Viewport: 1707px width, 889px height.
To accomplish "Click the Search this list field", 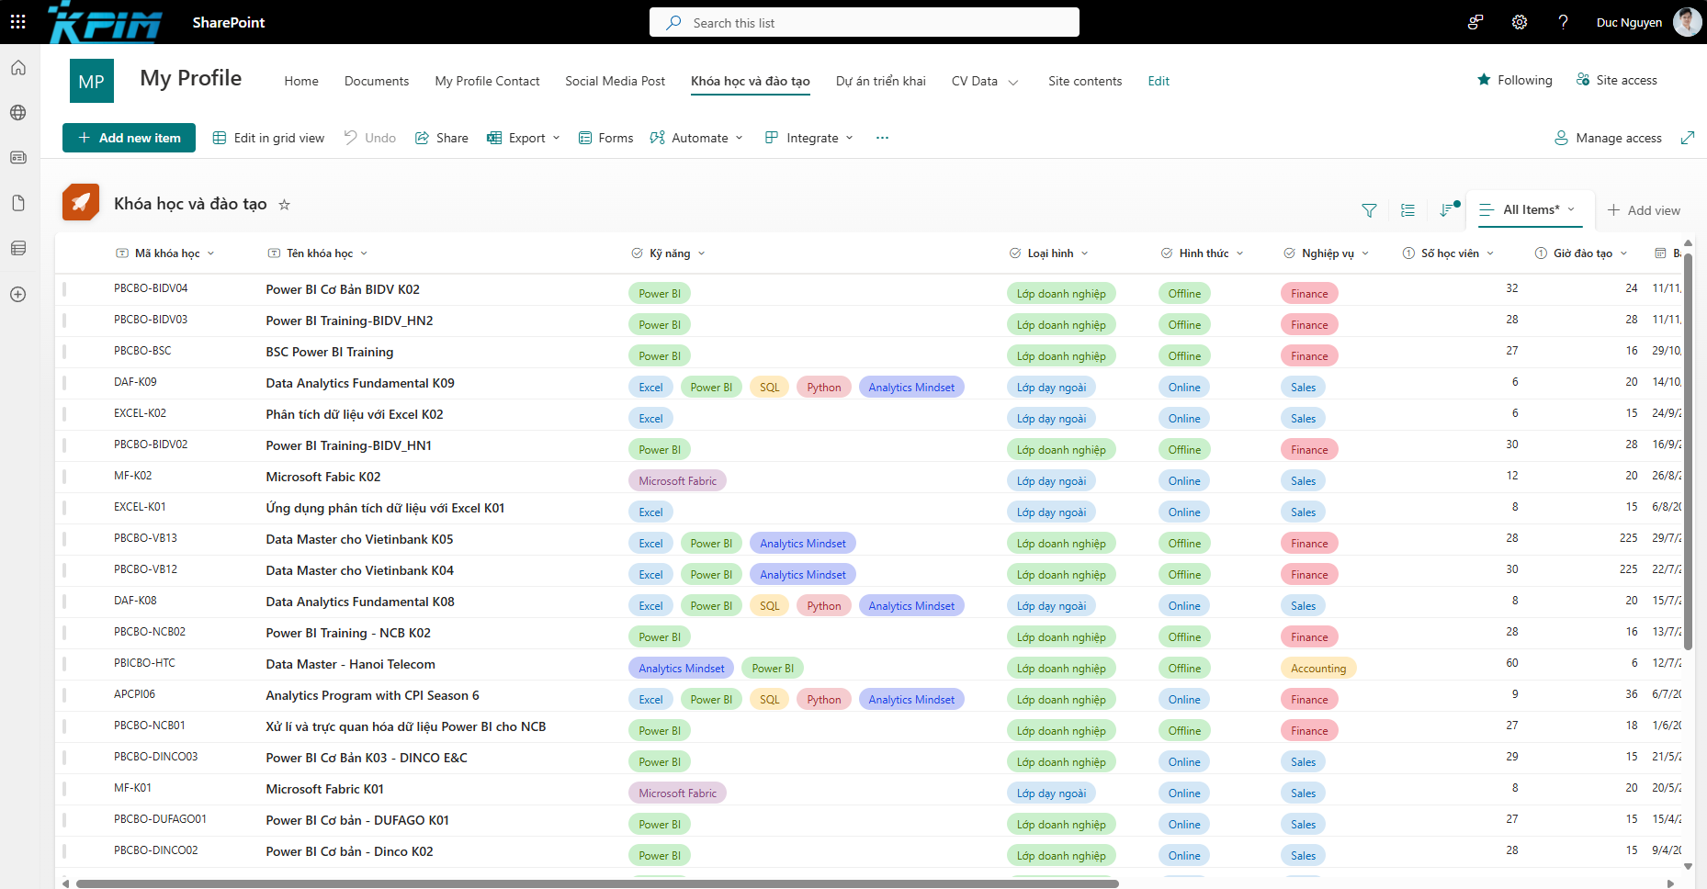I will coord(865,22).
